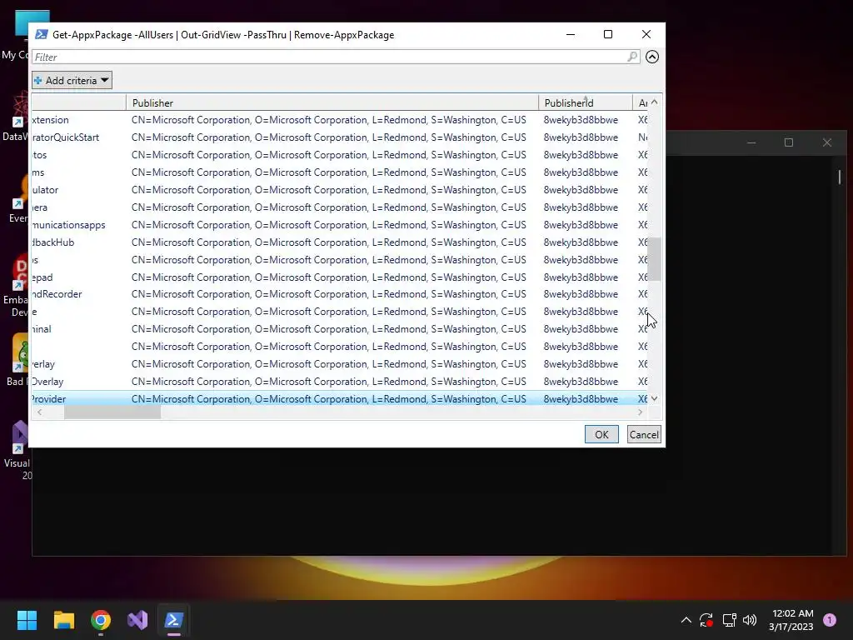Select the row ending in 'tos'
The image size is (853, 640).
(x=340, y=154)
